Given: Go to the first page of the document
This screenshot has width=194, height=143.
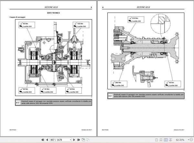Looking at the screenshot, I should (x=43, y=140).
